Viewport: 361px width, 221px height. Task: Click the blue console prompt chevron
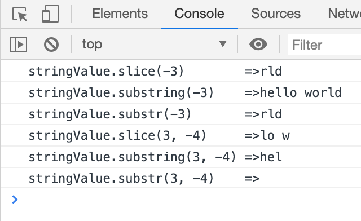point(15,200)
